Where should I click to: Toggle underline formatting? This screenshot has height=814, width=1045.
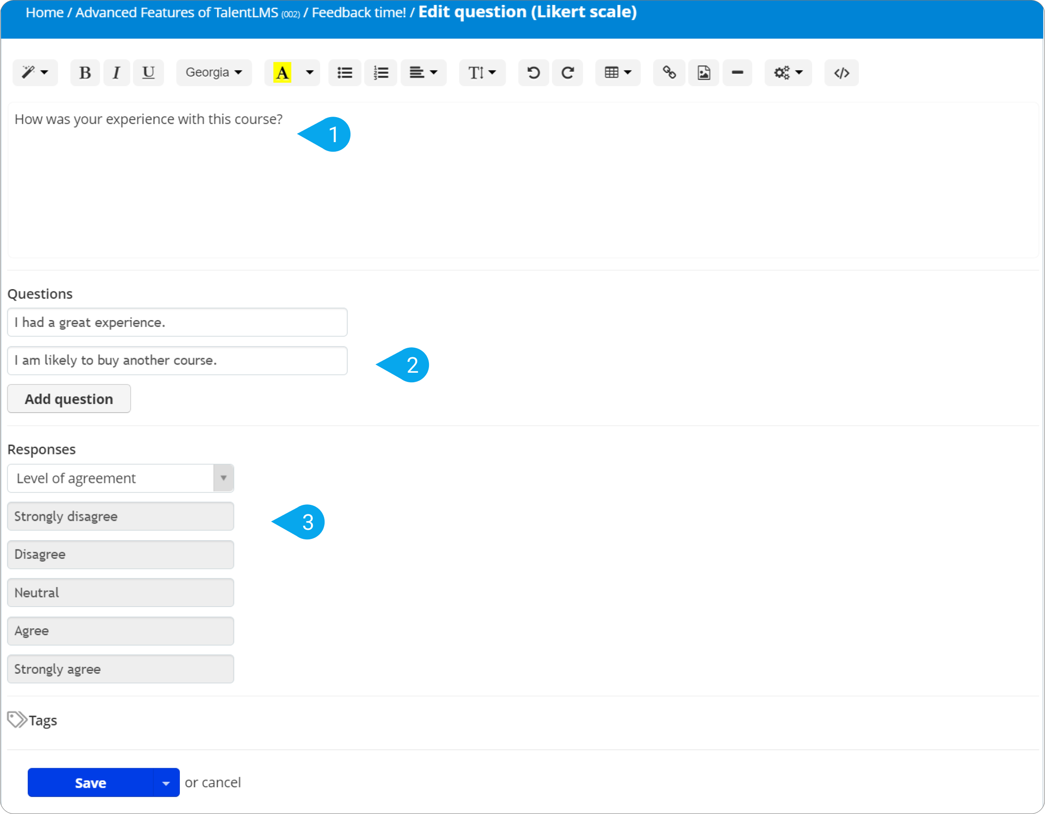pyautogui.click(x=148, y=73)
